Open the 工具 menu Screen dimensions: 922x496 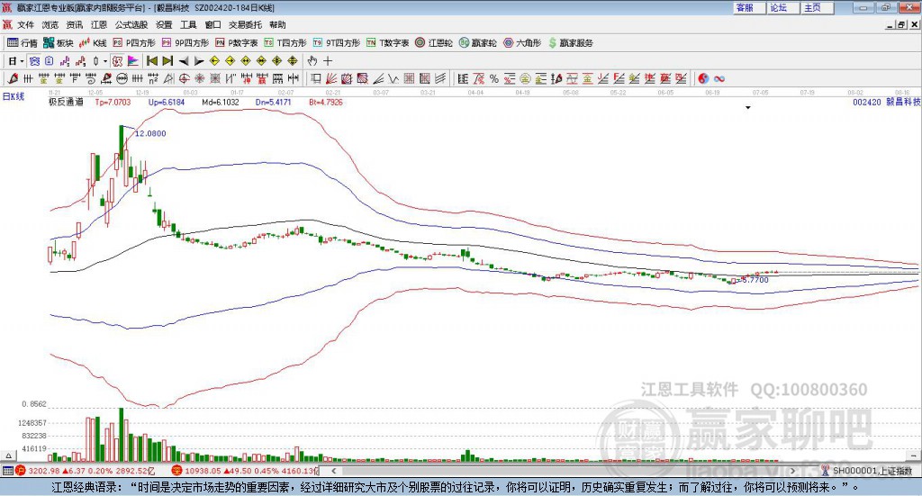tap(188, 24)
